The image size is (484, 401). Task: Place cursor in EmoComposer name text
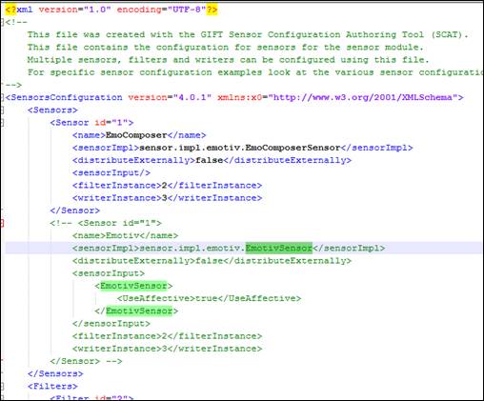136,135
